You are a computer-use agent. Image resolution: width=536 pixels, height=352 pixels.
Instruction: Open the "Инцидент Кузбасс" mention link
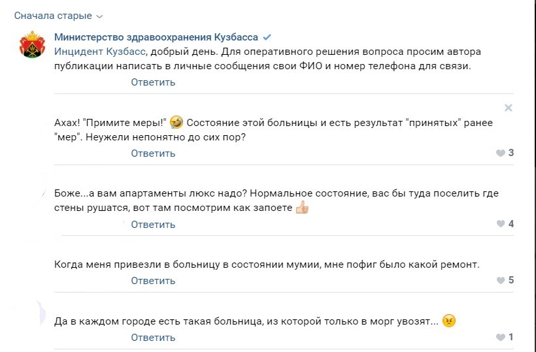coord(100,52)
